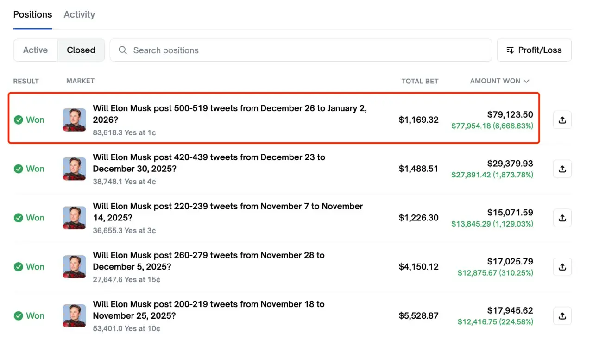Toggle Amount Won column sort chevron

[x=526, y=81]
